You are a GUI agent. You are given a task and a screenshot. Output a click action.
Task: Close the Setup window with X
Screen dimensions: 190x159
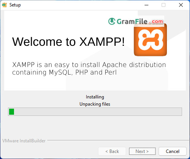(x=181, y=5)
